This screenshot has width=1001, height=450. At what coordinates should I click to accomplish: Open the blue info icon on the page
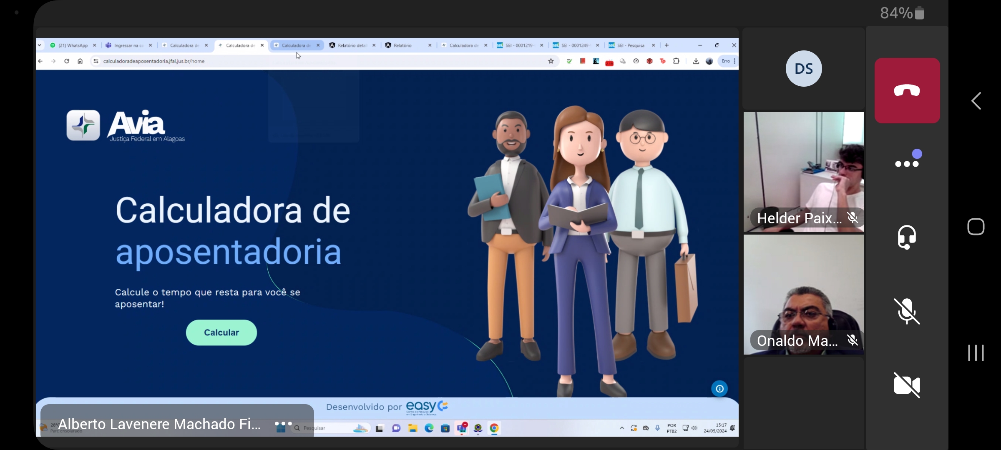(x=719, y=389)
